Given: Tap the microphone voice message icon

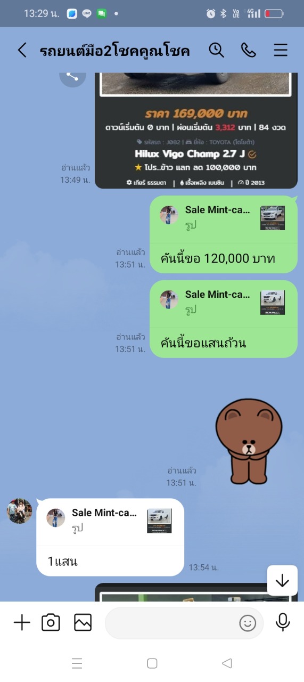Looking at the screenshot, I should pos(282,622).
